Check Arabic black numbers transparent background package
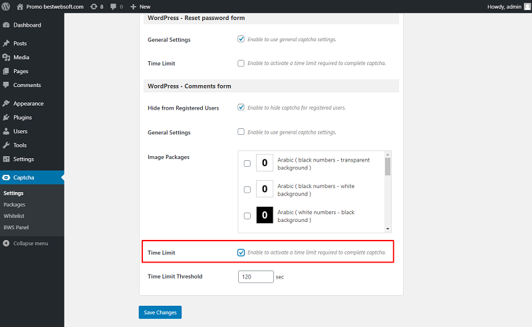Screen dimensions: 532x327 [247, 163]
